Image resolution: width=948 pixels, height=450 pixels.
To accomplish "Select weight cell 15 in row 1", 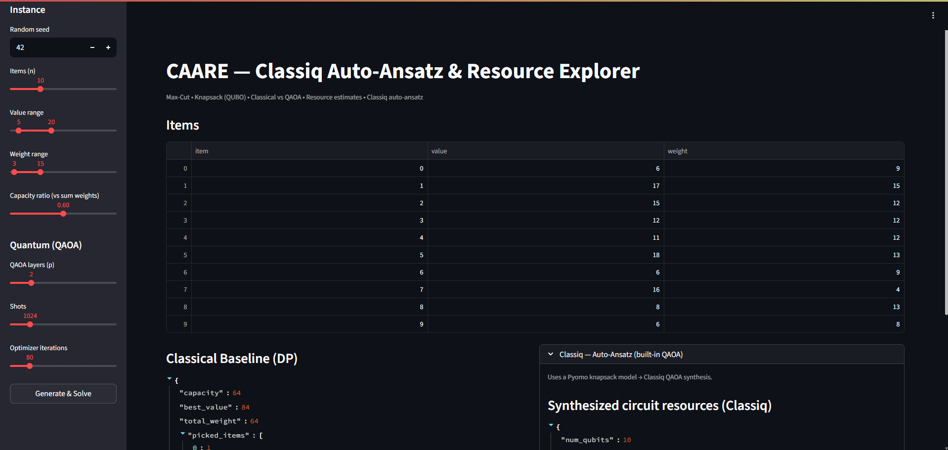I will pos(784,186).
